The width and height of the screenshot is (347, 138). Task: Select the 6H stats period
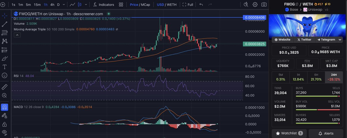(x=316, y=77)
